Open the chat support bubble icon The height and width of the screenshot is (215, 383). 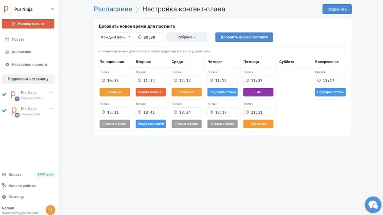tap(373, 205)
